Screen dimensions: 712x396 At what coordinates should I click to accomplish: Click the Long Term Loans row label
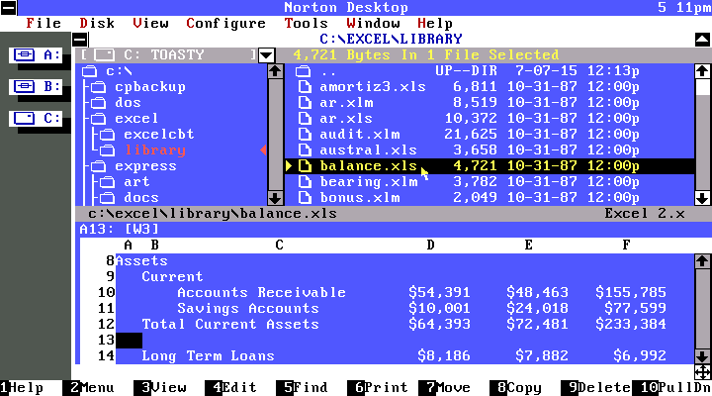[208, 356]
